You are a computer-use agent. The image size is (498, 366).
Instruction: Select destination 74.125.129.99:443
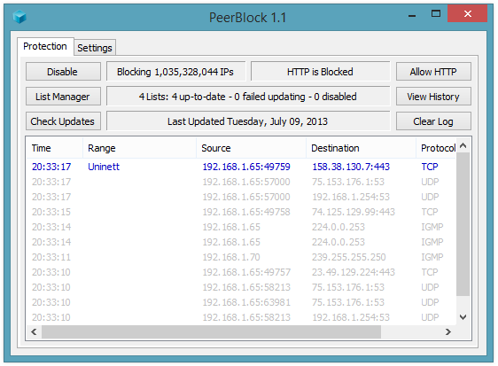coord(354,212)
